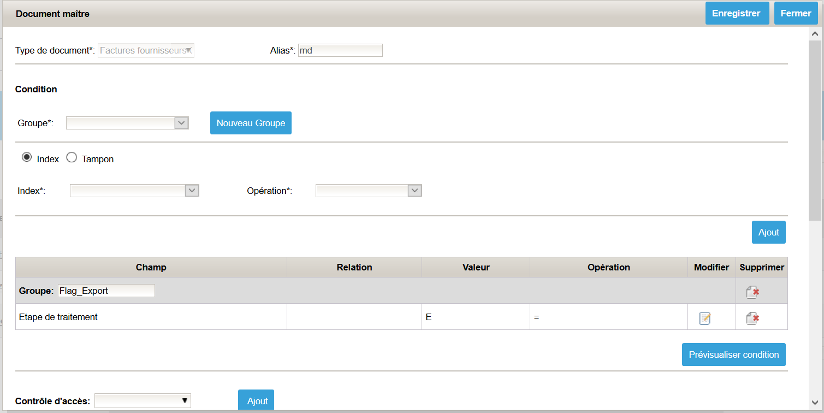Open the Type de document dropdown
824x413 pixels.
pos(146,50)
